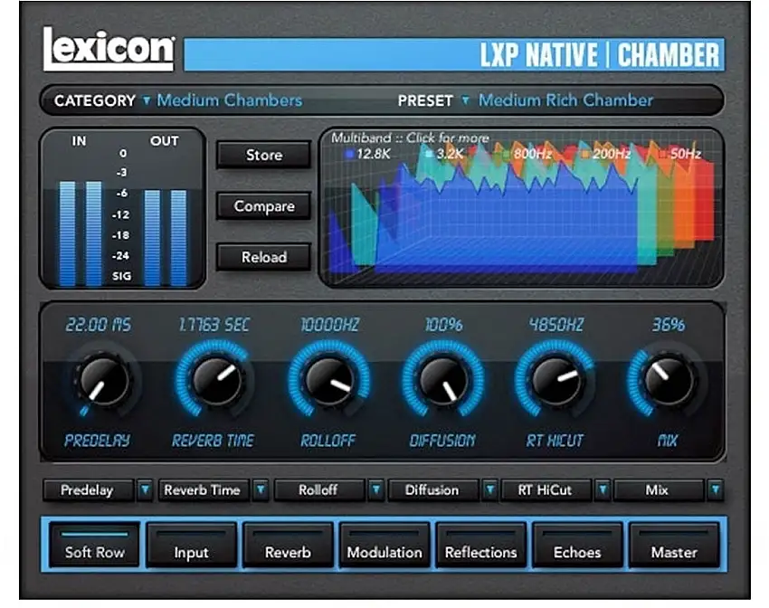
Task: Click the Reverb Time knob
Action: (x=216, y=379)
